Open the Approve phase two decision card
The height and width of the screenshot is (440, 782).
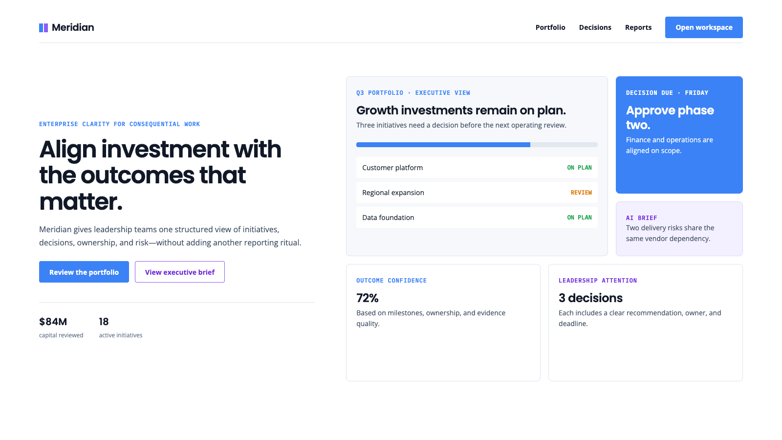[679, 135]
